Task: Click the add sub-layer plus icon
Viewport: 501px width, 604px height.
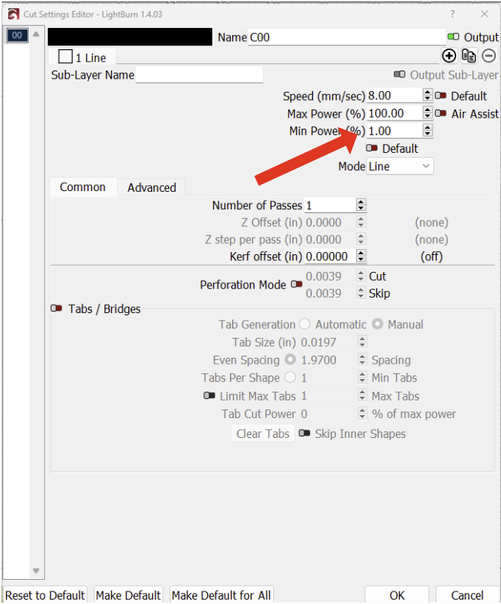Action: (x=449, y=56)
